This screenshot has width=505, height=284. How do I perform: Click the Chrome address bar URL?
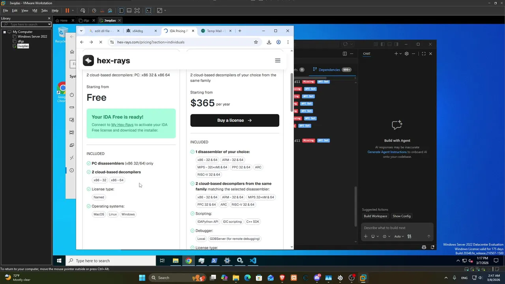pyautogui.click(x=151, y=42)
